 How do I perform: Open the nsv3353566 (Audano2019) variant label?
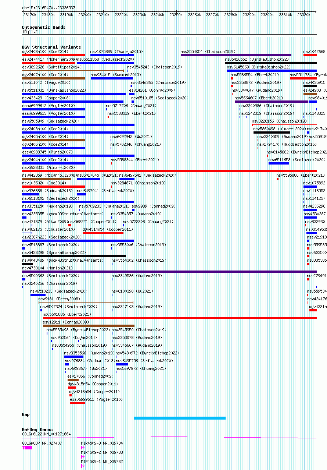[89, 353]
